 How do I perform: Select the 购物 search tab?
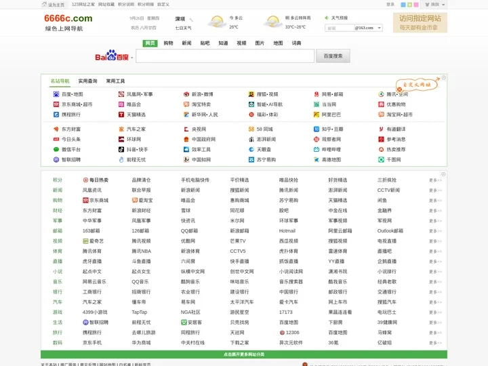168,43
